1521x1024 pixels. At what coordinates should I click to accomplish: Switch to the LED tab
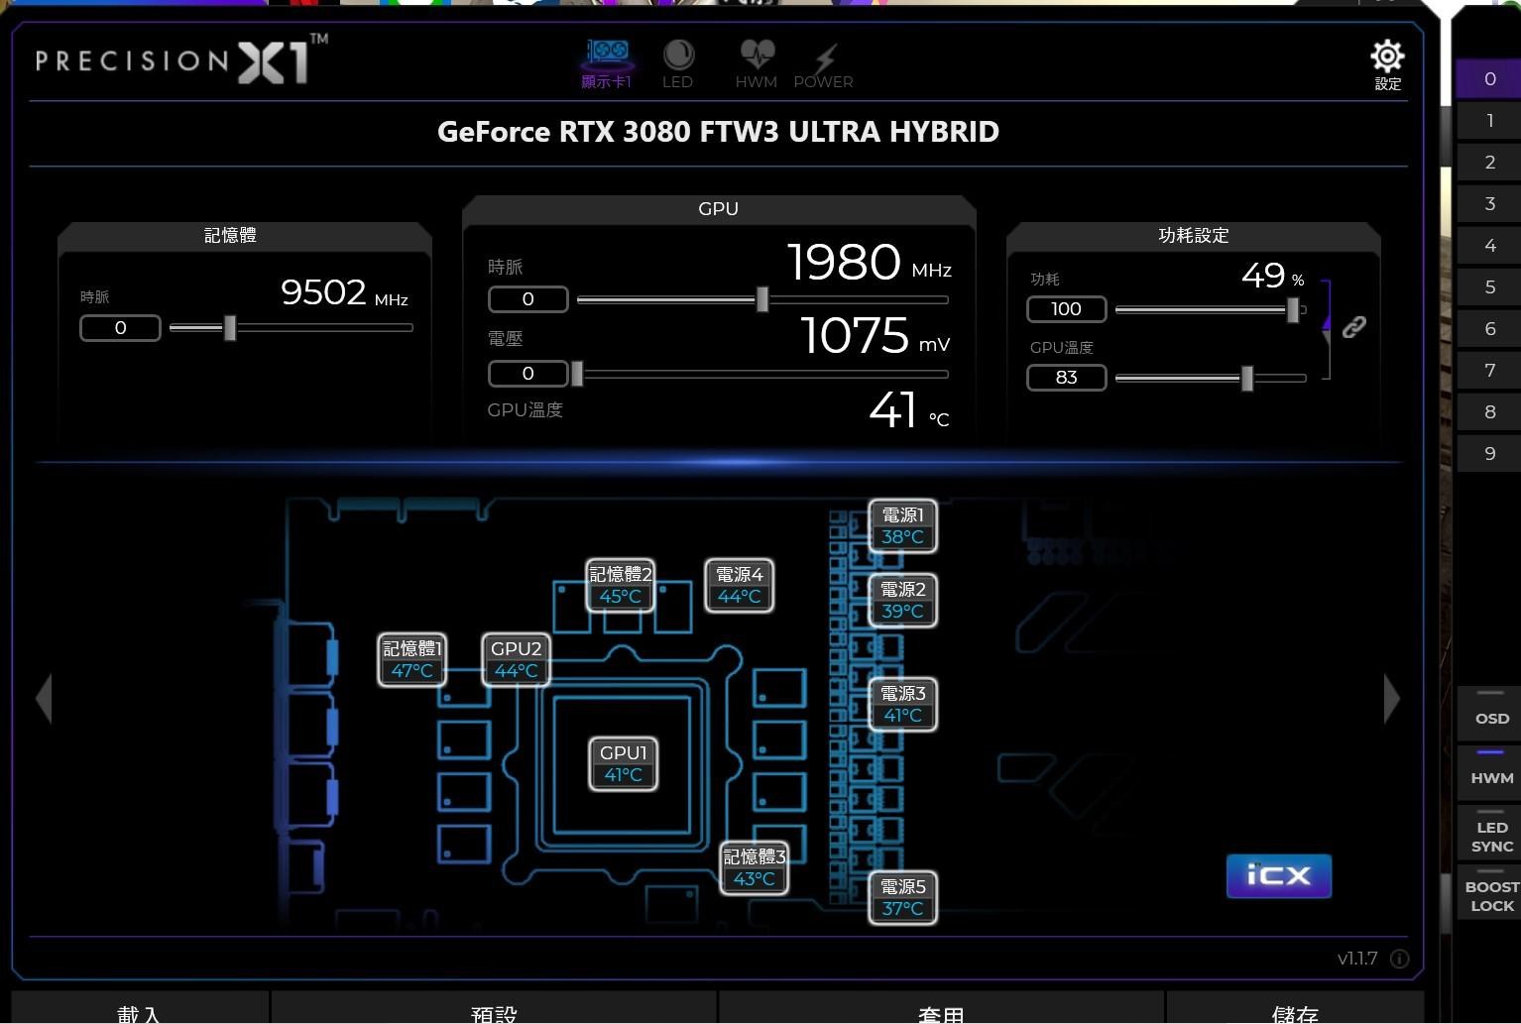678,64
